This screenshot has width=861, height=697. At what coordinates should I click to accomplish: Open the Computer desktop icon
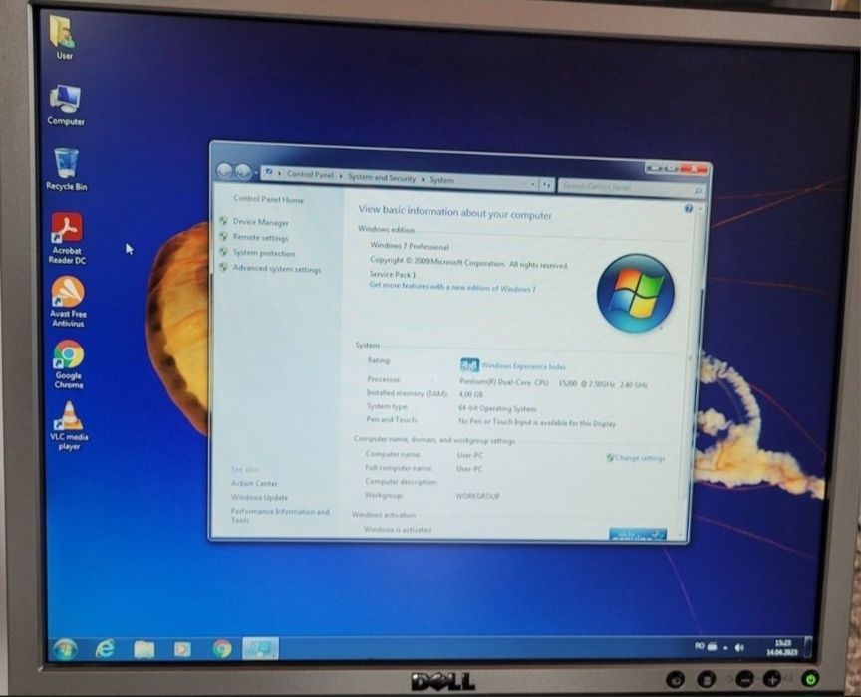tap(66, 106)
